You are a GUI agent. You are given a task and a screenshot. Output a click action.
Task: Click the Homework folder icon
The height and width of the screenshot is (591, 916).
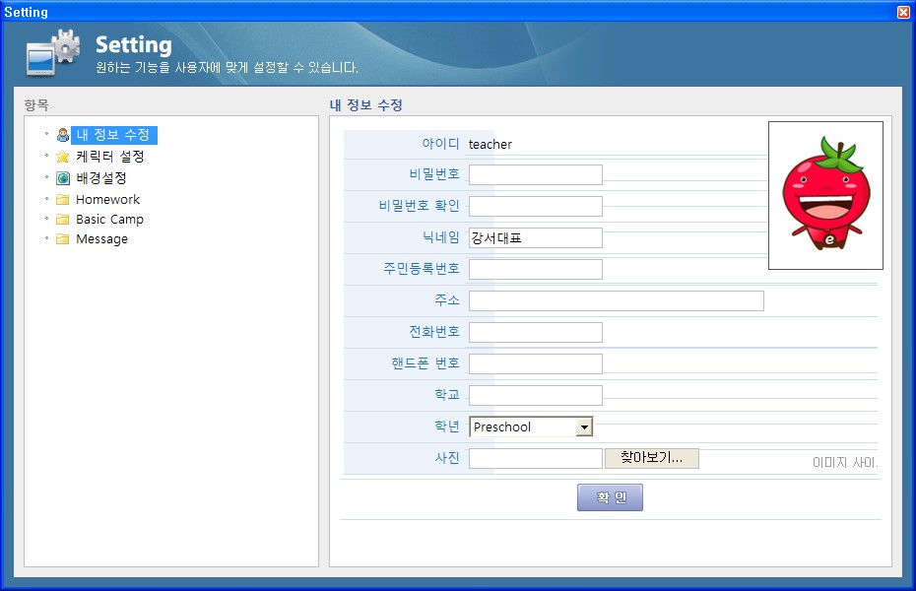pos(63,200)
